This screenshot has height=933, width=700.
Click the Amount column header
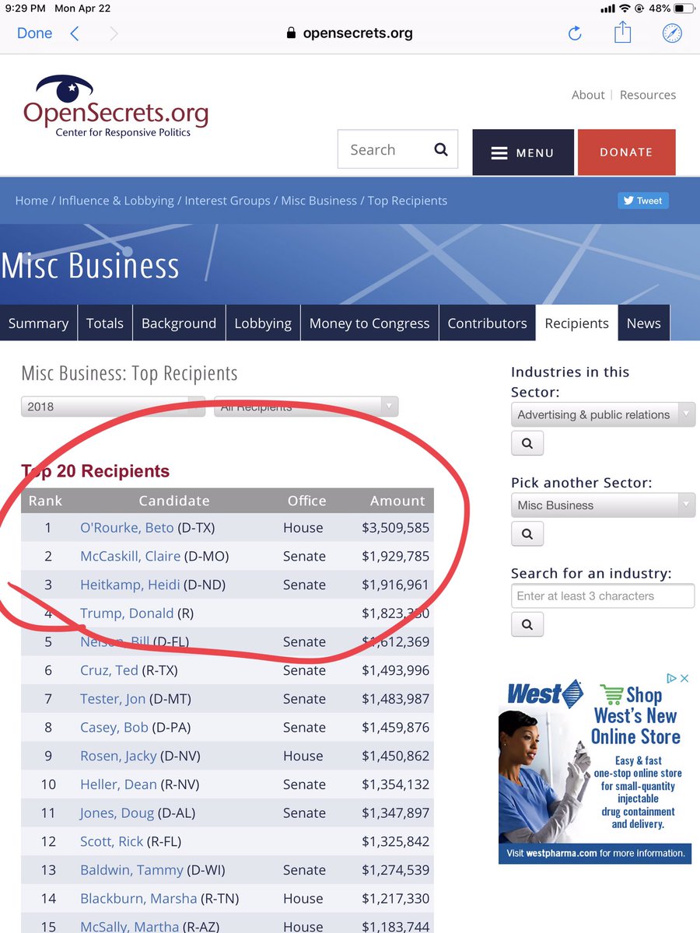(397, 501)
